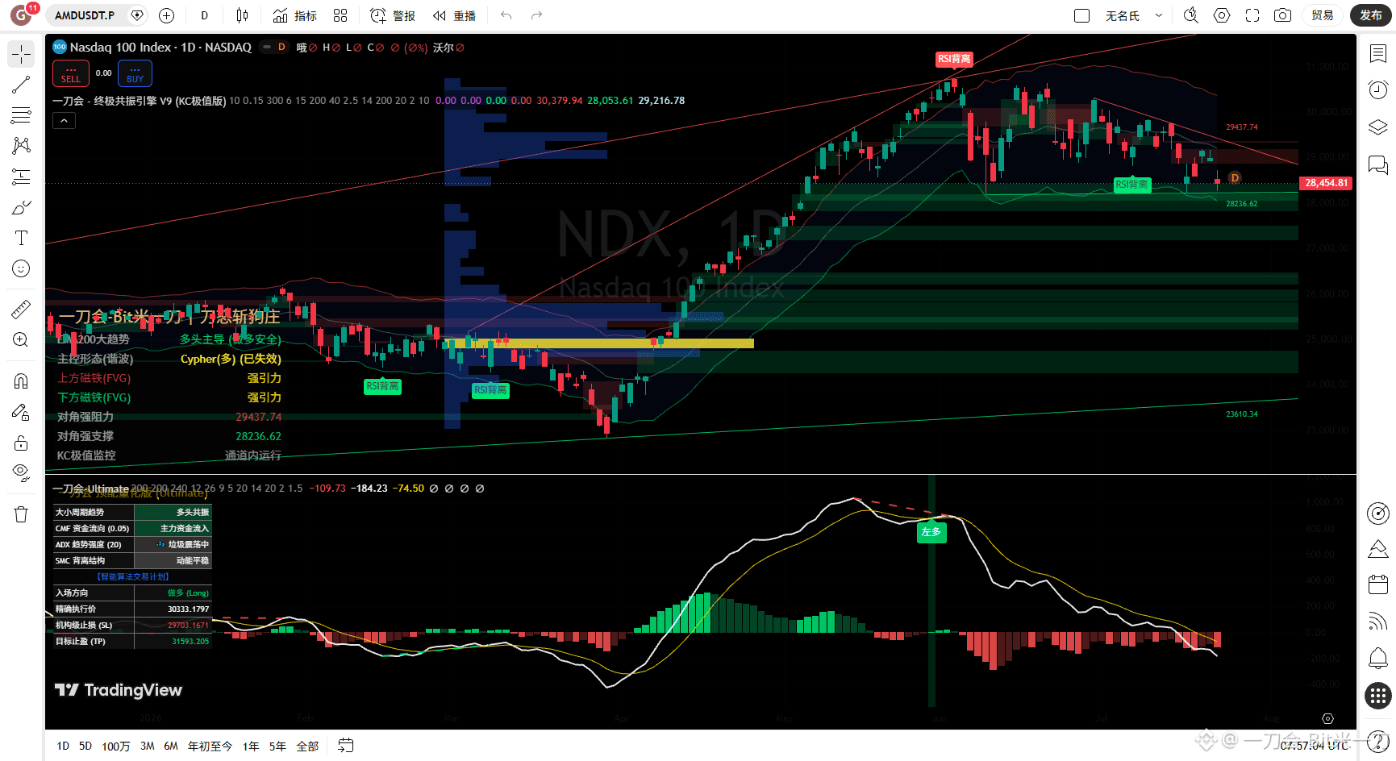Expand the 无名氏 layout name chevron
This screenshot has height=761, width=1396.
(1159, 15)
